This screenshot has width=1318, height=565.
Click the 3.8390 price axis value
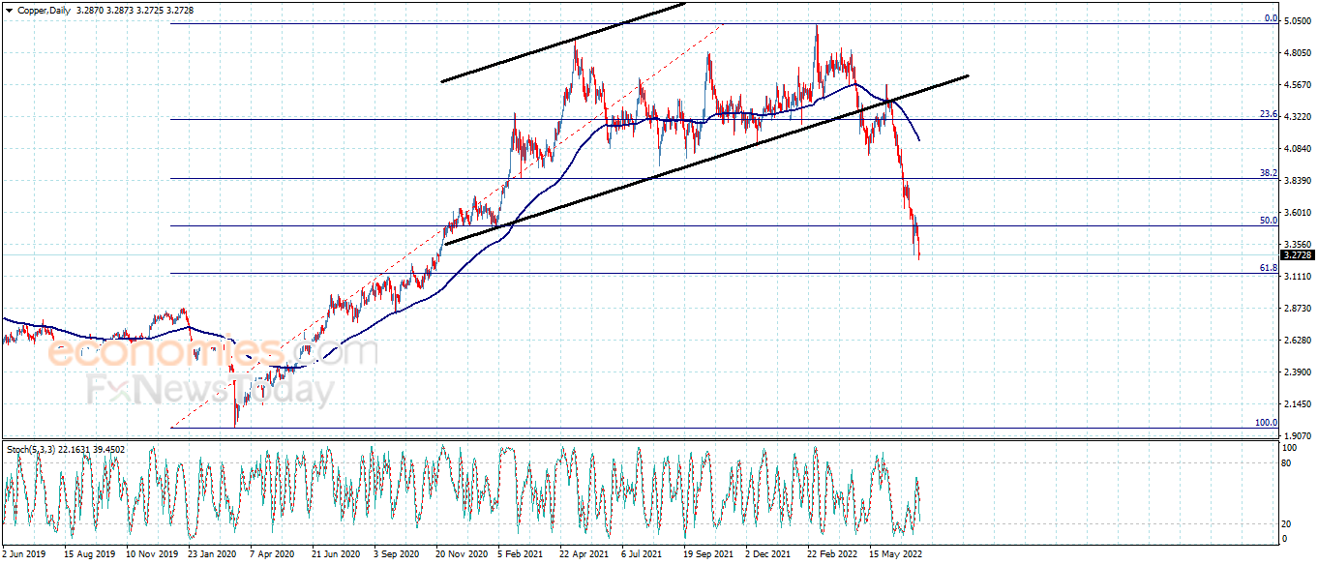1298,181
